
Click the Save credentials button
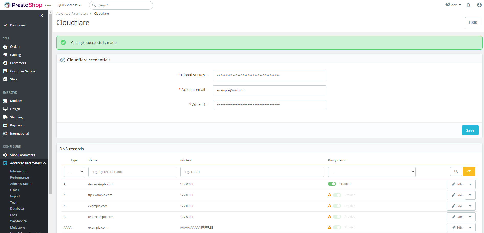pyautogui.click(x=470, y=130)
